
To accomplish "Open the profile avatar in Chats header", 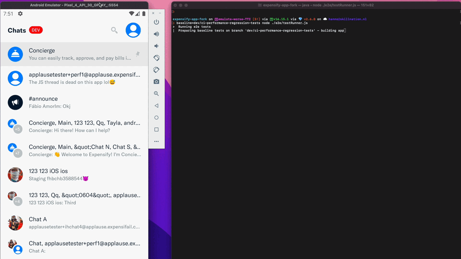I will pyautogui.click(x=133, y=30).
